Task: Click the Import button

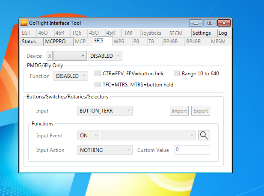Action: [179, 111]
